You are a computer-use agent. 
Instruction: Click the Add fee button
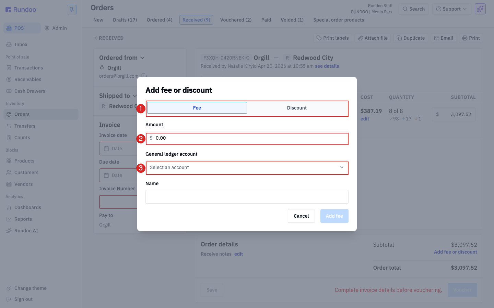pyautogui.click(x=334, y=216)
